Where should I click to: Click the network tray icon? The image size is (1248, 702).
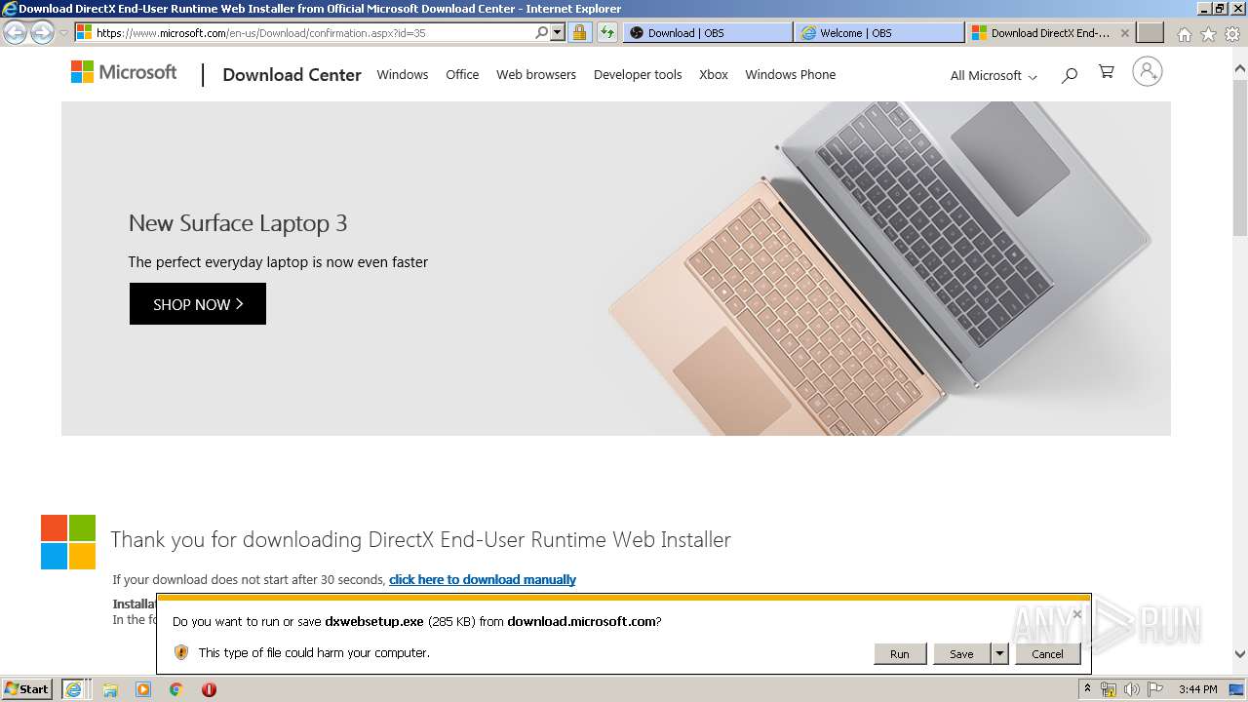pyautogui.click(x=1109, y=689)
